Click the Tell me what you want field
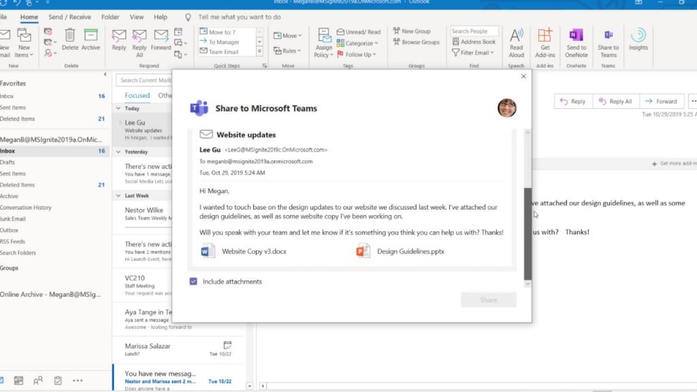The height and width of the screenshot is (392, 697). pyautogui.click(x=240, y=17)
